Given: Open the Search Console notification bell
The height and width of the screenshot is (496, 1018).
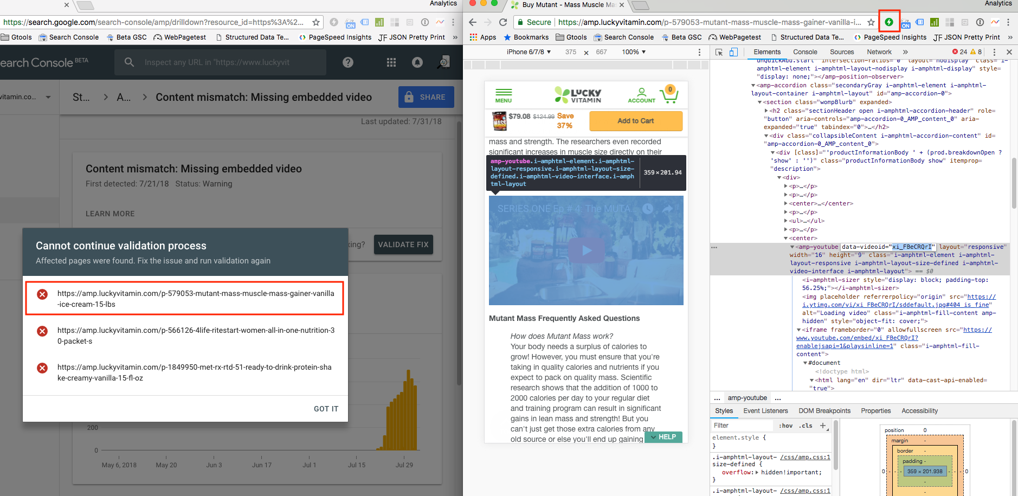Looking at the screenshot, I should pos(416,62).
